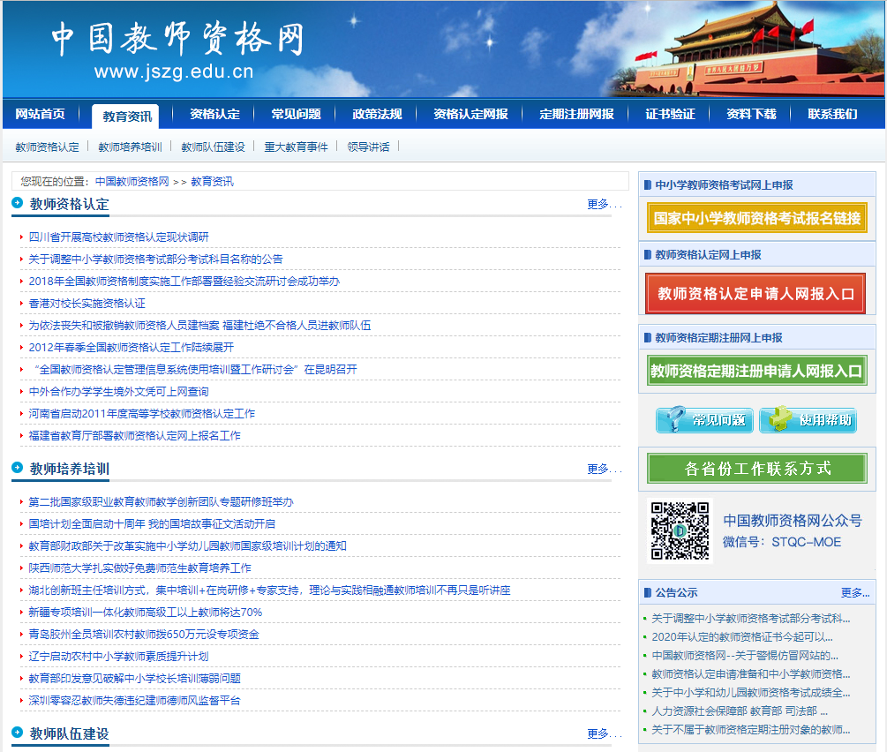Open 关于调整中小学教师资格考试部分考试科目名称的公告 in main list

pyautogui.click(x=155, y=259)
